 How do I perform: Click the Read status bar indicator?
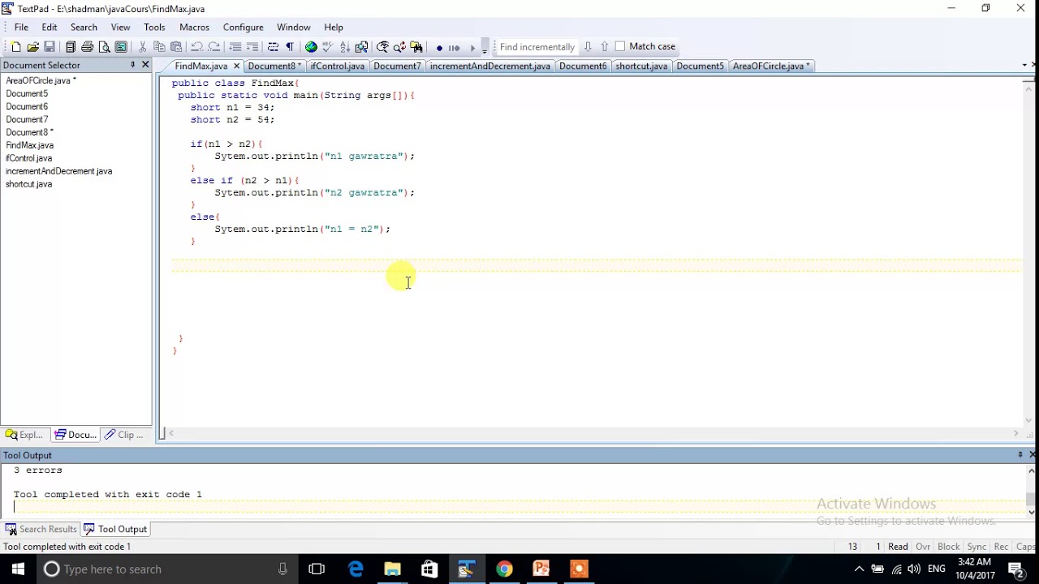pyautogui.click(x=898, y=547)
